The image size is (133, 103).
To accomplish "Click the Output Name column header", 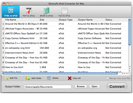I will tap(91, 20).
